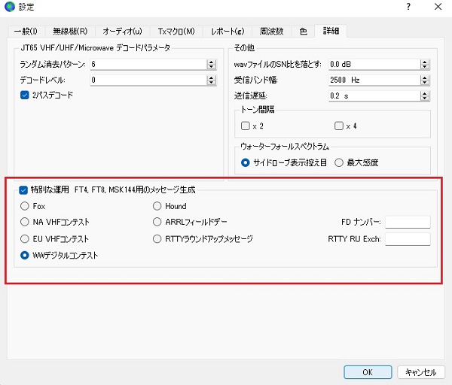Click the help question mark in title bar
The image size is (452, 385).
tap(408, 8)
